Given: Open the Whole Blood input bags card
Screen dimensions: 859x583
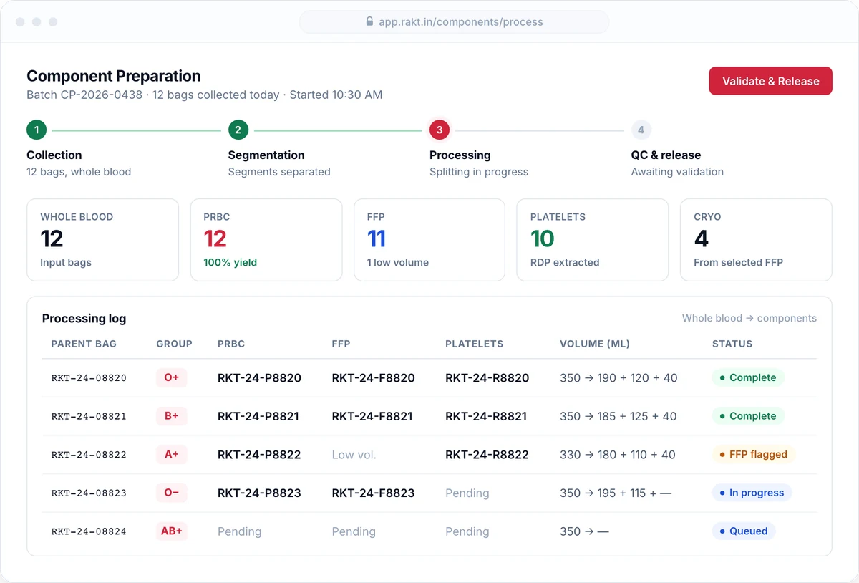Looking at the screenshot, I should (102, 240).
